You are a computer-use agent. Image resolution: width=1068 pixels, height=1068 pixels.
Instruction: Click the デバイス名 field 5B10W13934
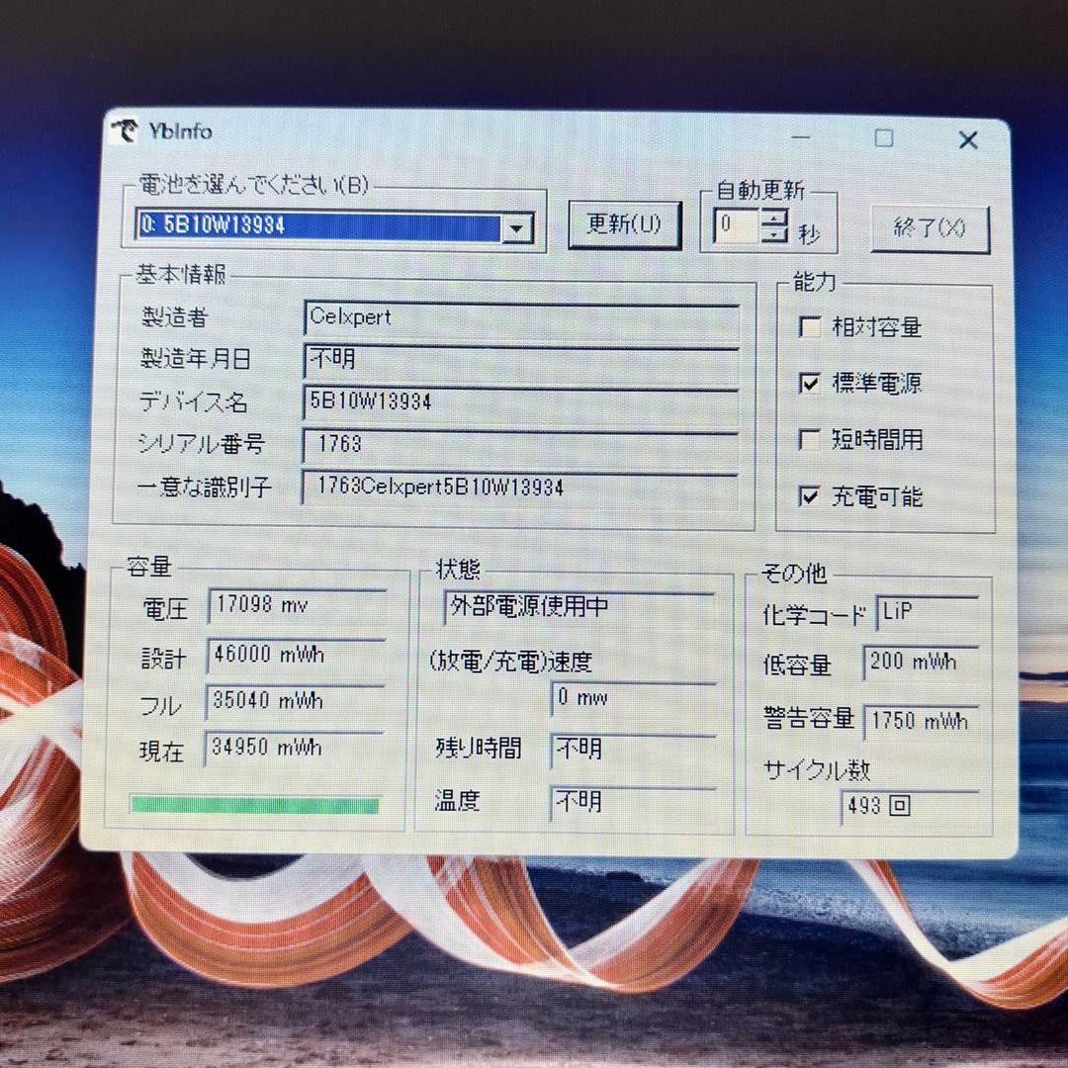tap(522, 403)
